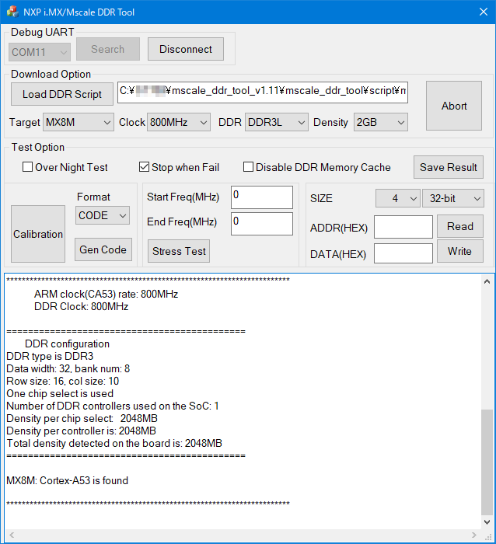Screen dimensions: 496x544
Task: Click the Abort button
Action: (454, 106)
